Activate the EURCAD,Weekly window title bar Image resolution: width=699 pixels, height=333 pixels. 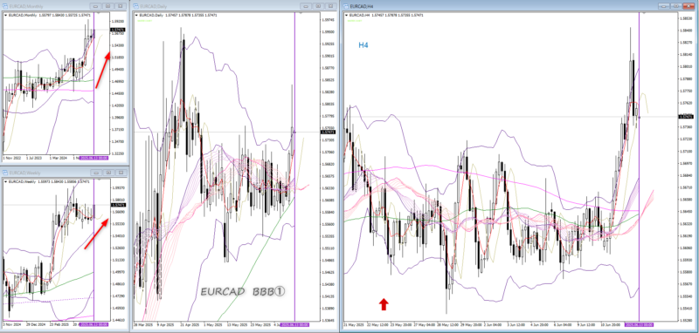coord(45,173)
